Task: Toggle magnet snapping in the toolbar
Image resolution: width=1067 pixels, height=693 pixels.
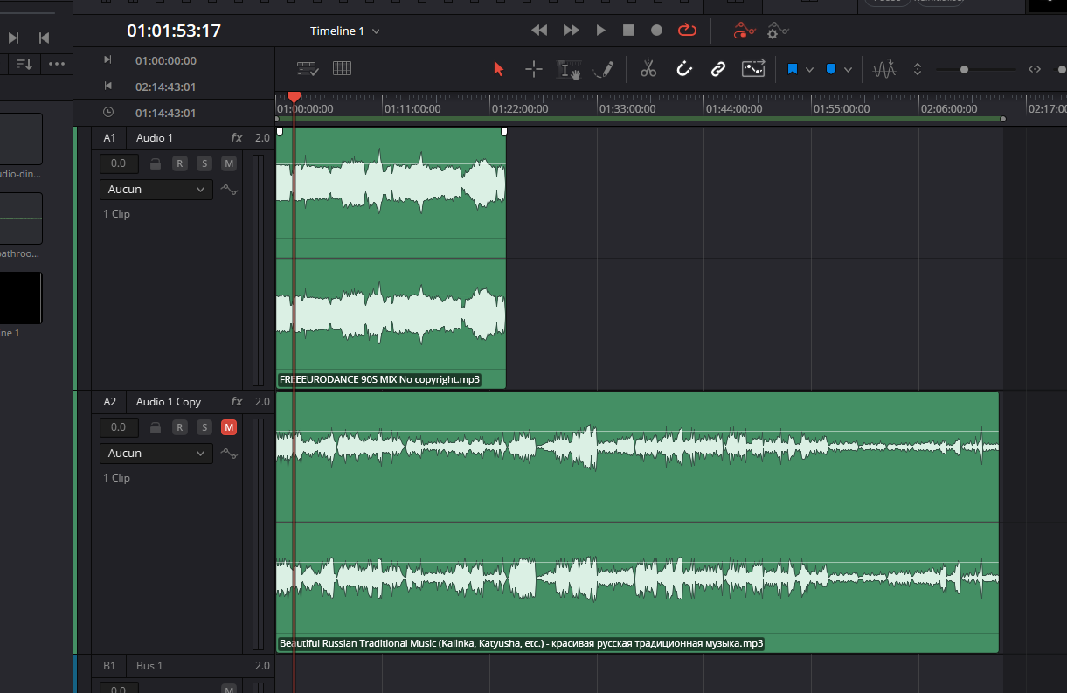Action: [684, 69]
